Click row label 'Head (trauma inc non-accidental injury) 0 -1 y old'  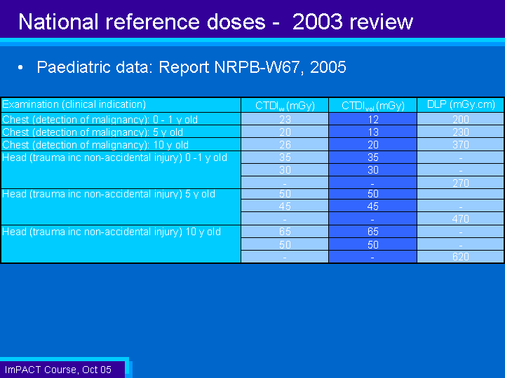click(114, 157)
